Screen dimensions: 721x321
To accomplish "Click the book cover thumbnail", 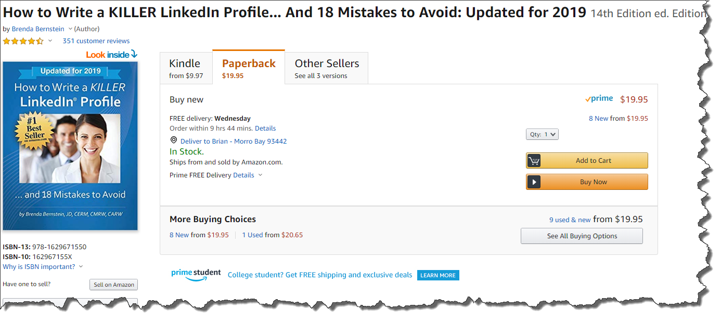I will pos(70,146).
